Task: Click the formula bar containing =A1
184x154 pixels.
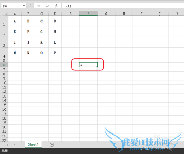Action: point(123,6)
